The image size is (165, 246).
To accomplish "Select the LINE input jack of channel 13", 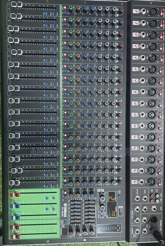I will 142,148.
